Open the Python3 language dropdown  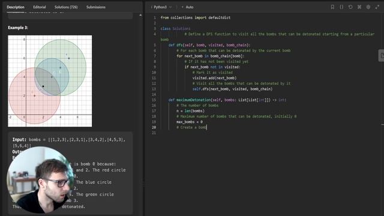coord(161,7)
